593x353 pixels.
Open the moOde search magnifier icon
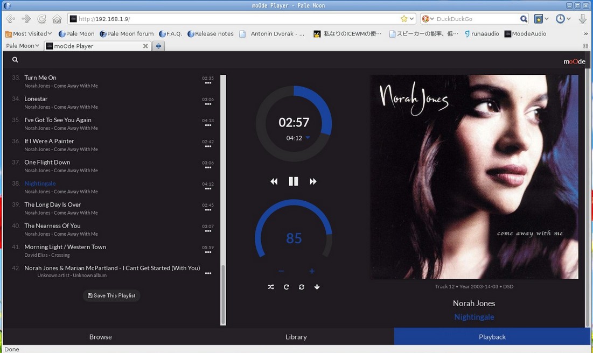point(15,60)
